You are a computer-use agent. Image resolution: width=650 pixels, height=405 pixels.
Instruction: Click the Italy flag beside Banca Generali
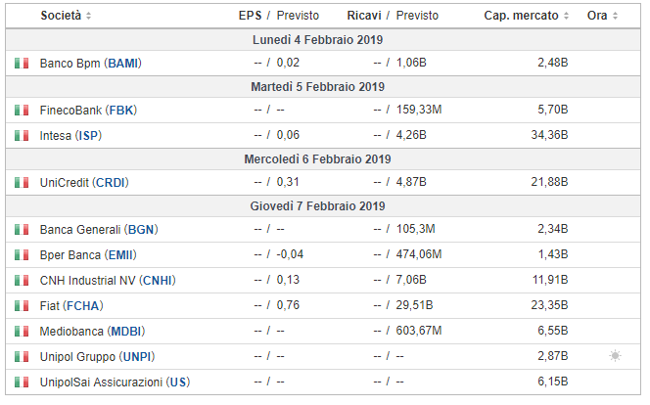22,230
